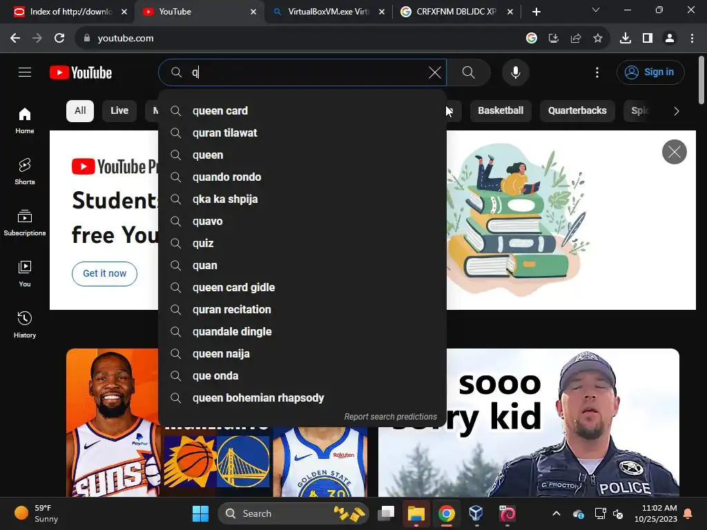This screenshot has width=707, height=530.
Task: Choose the 'quan' suggestion
Action: pos(302,266)
